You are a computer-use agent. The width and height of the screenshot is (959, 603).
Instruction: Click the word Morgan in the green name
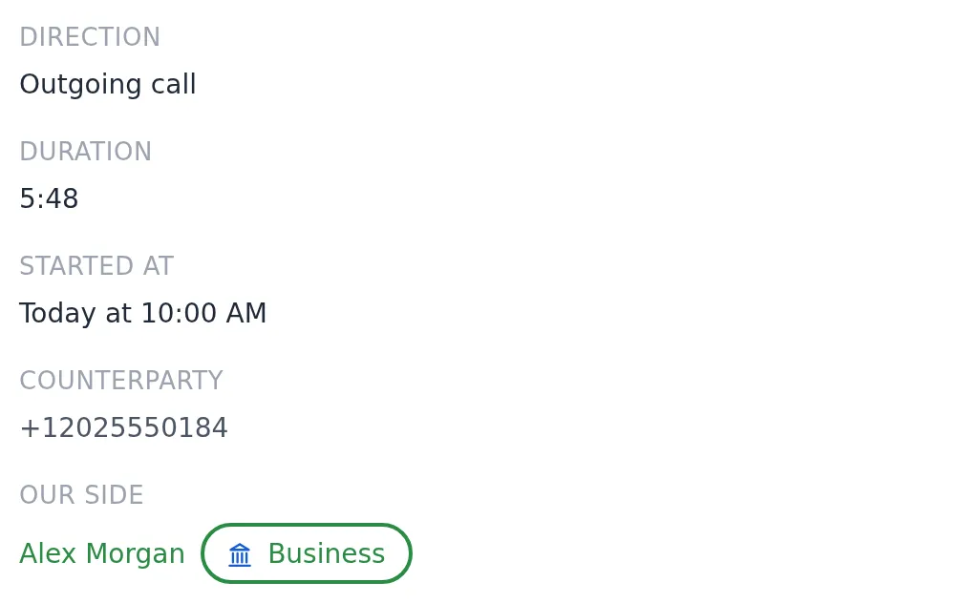pyautogui.click(x=136, y=554)
